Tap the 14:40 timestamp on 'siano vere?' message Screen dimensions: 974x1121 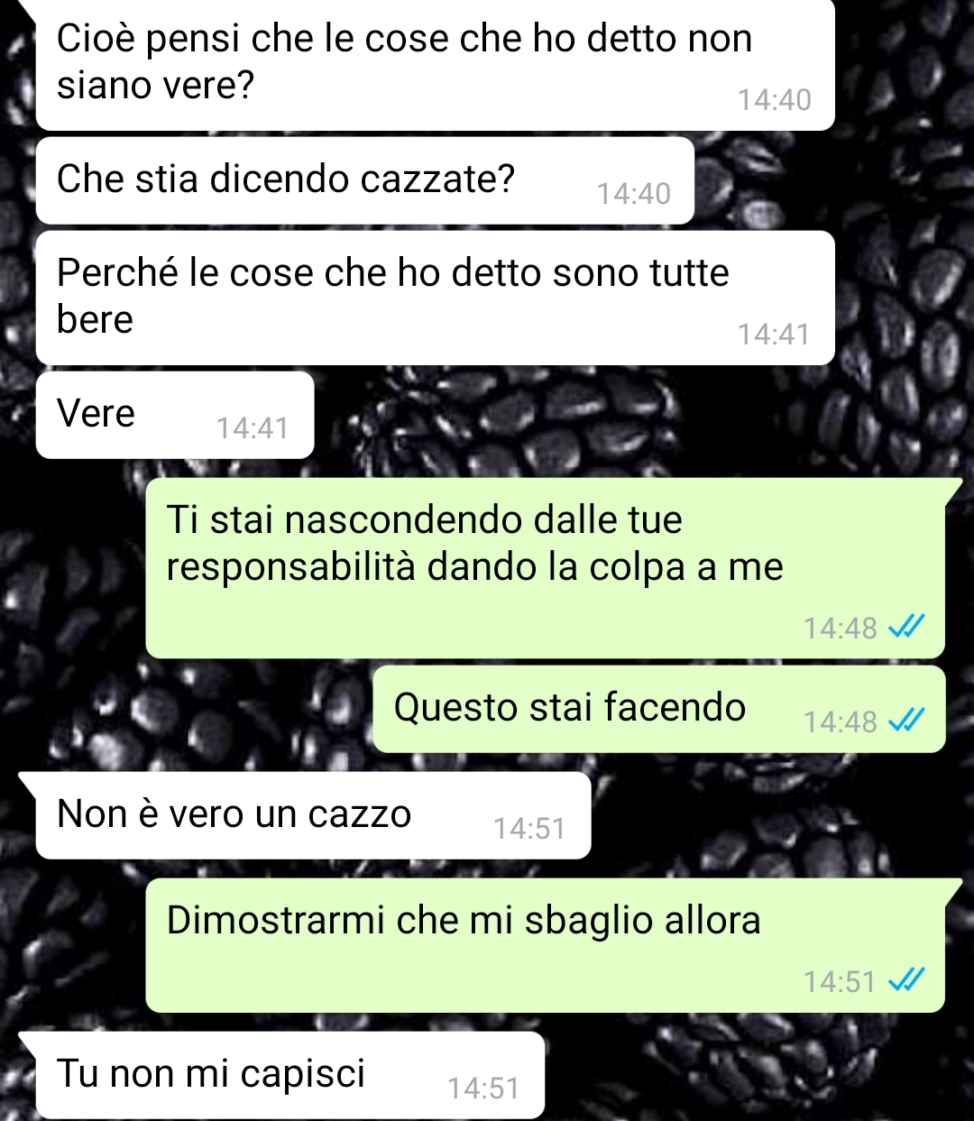pyautogui.click(x=775, y=100)
